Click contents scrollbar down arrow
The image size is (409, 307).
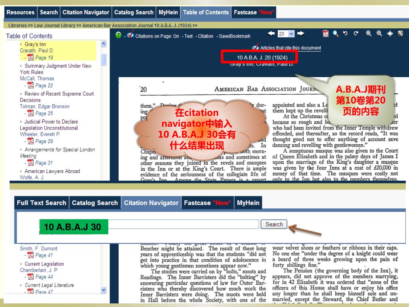(x=103, y=290)
